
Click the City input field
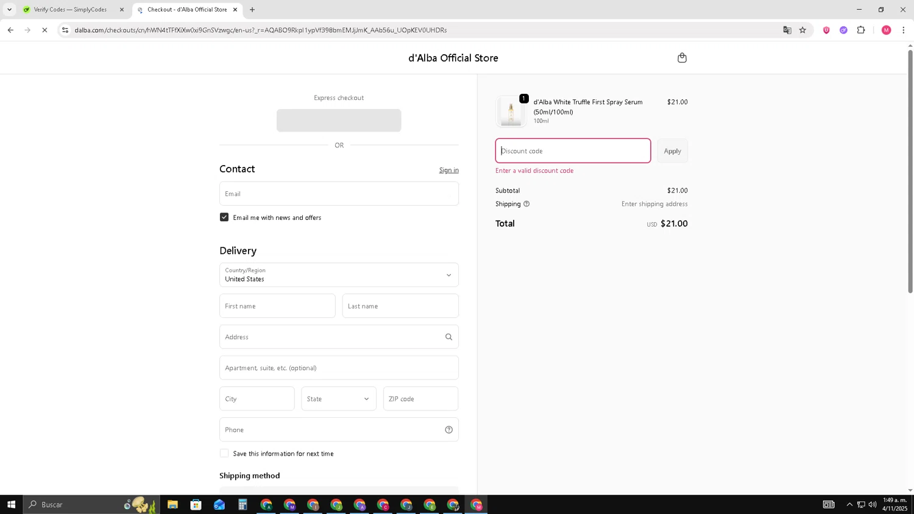coord(257,399)
